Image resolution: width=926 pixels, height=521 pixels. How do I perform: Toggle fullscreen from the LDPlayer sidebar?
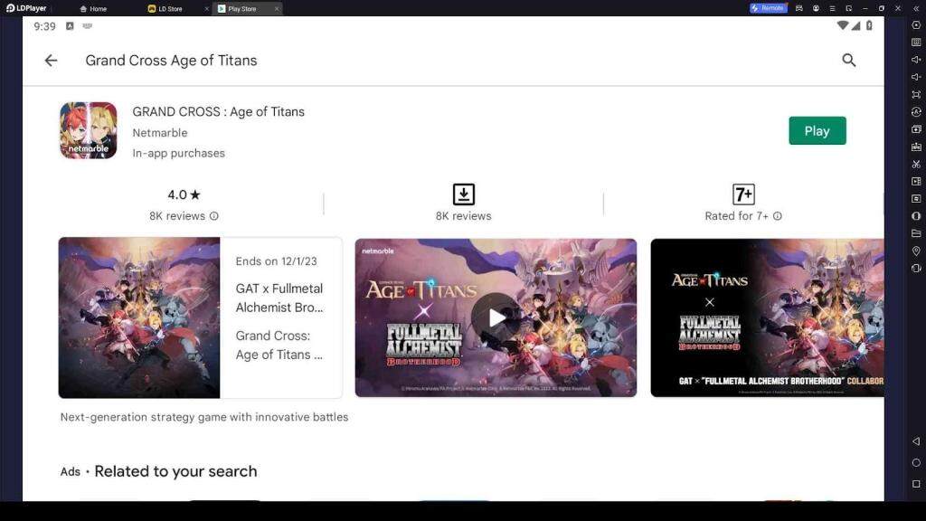[x=916, y=94]
